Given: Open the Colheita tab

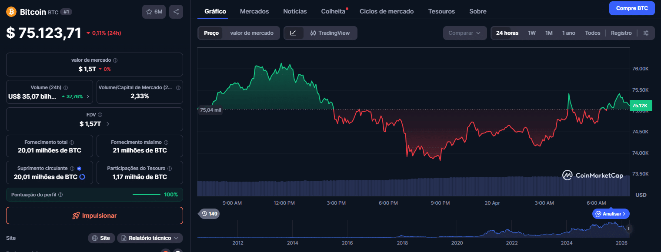Looking at the screenshot, I should 333,11.
